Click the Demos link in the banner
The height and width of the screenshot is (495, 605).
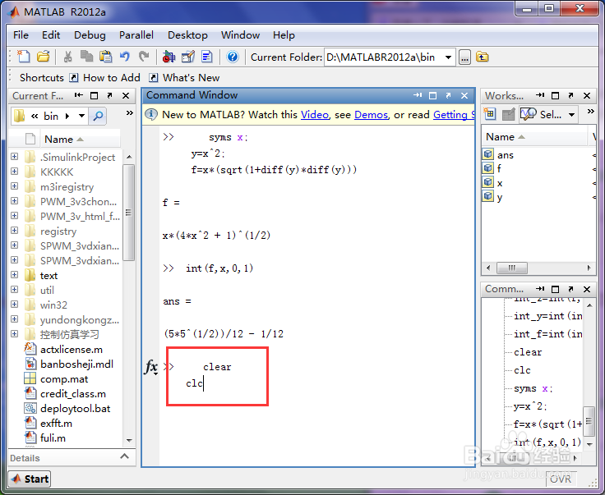tap(372, 115)
